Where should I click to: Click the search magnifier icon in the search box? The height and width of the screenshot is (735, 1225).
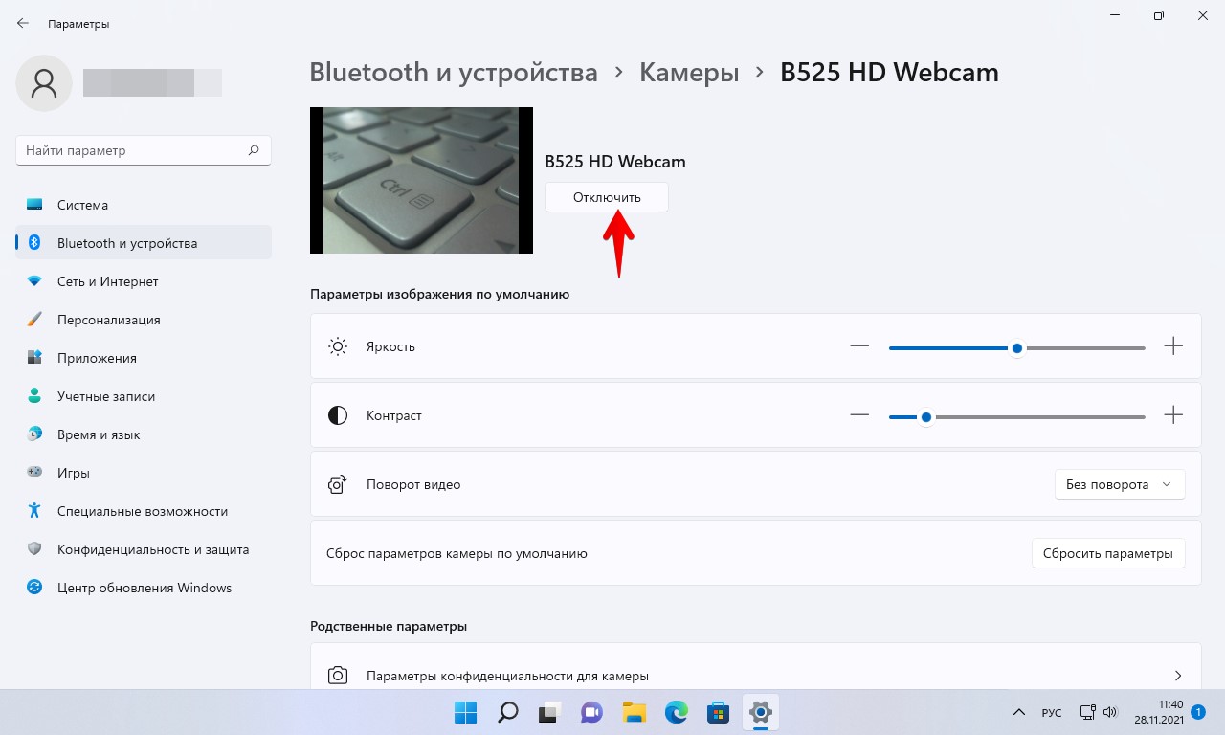(254, 150)
